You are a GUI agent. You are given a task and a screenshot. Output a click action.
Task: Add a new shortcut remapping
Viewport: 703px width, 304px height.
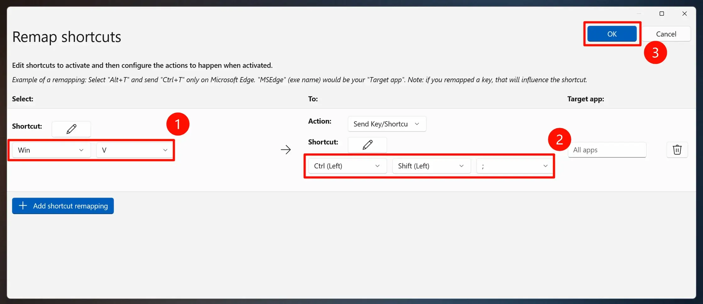coord(63,206)
